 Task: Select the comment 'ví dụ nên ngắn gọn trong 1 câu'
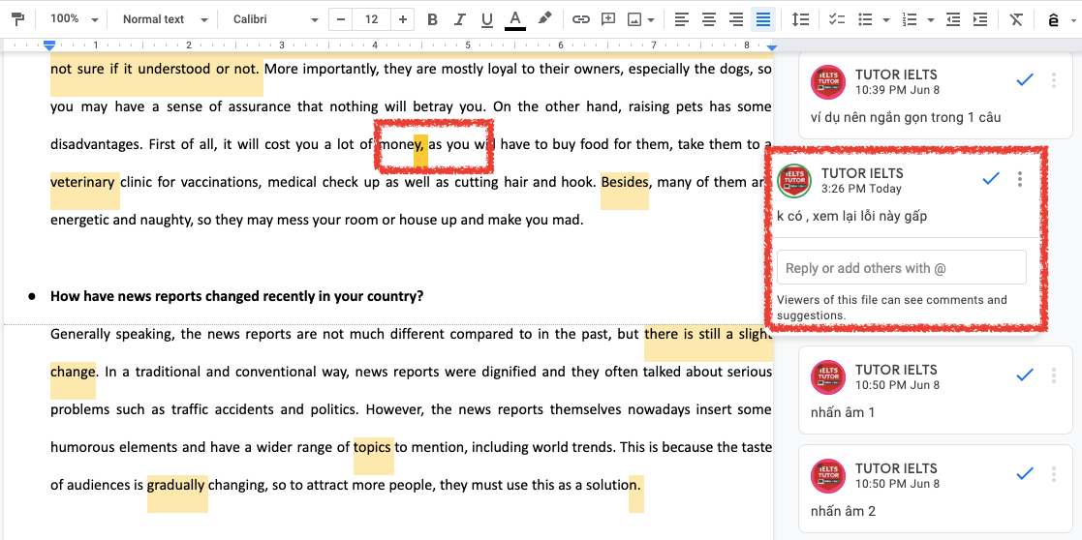(x=906, y=117)
